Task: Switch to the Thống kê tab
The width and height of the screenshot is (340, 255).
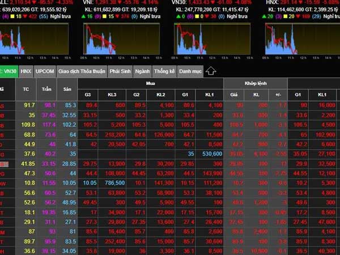Action: click(164, 71)
